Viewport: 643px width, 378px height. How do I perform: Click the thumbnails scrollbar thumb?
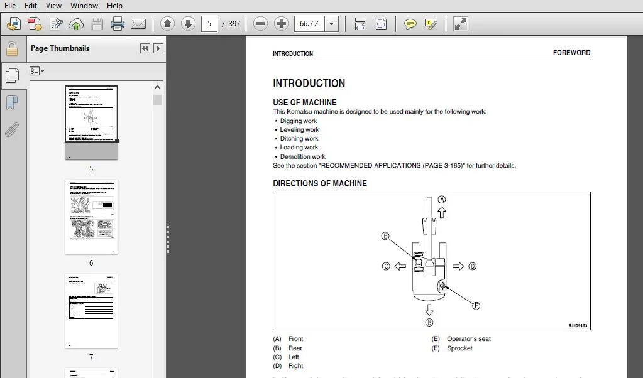pos(158,100)
